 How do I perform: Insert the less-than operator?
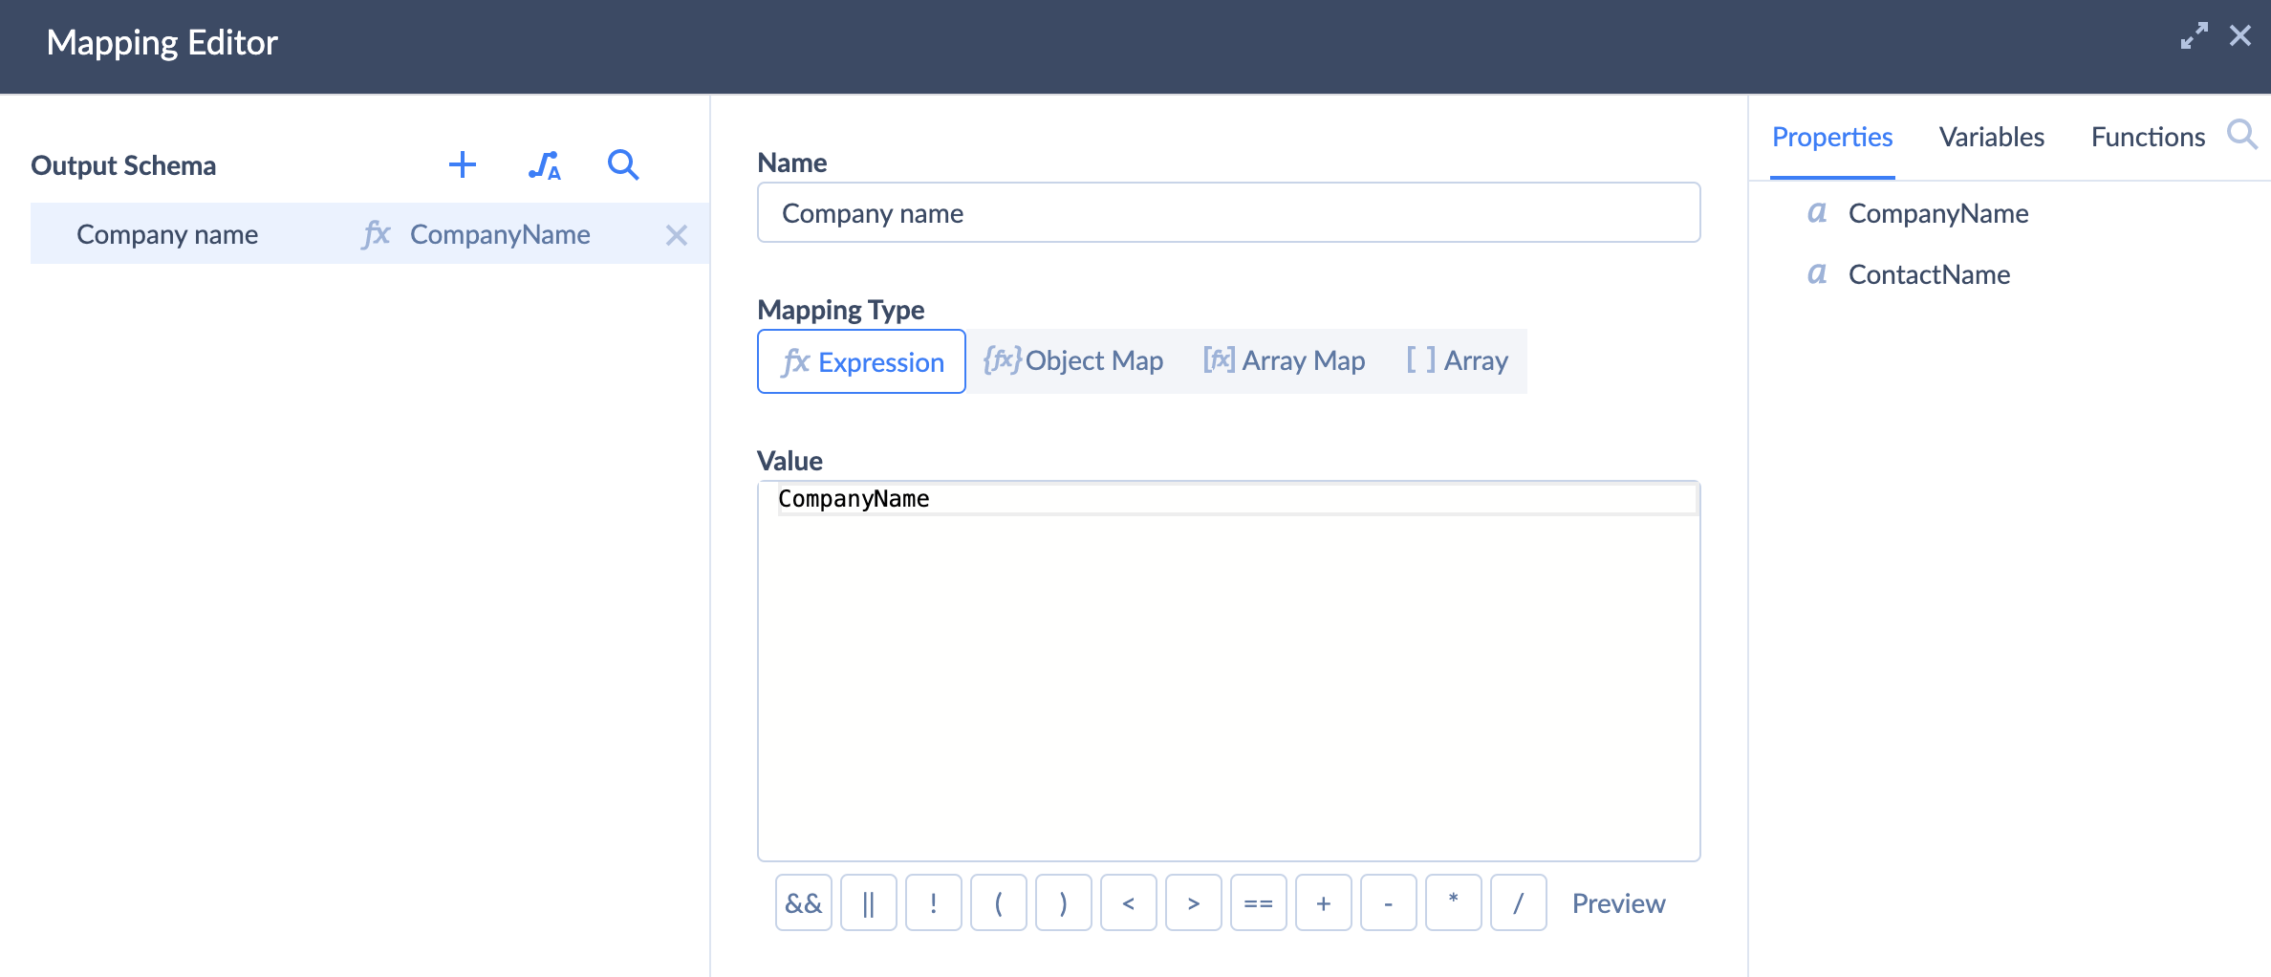pos(1129,902)
